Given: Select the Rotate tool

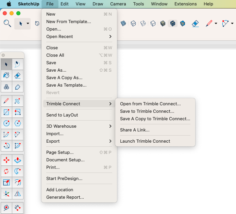Looking at the screenshot, I should click(x=6, y=171).
